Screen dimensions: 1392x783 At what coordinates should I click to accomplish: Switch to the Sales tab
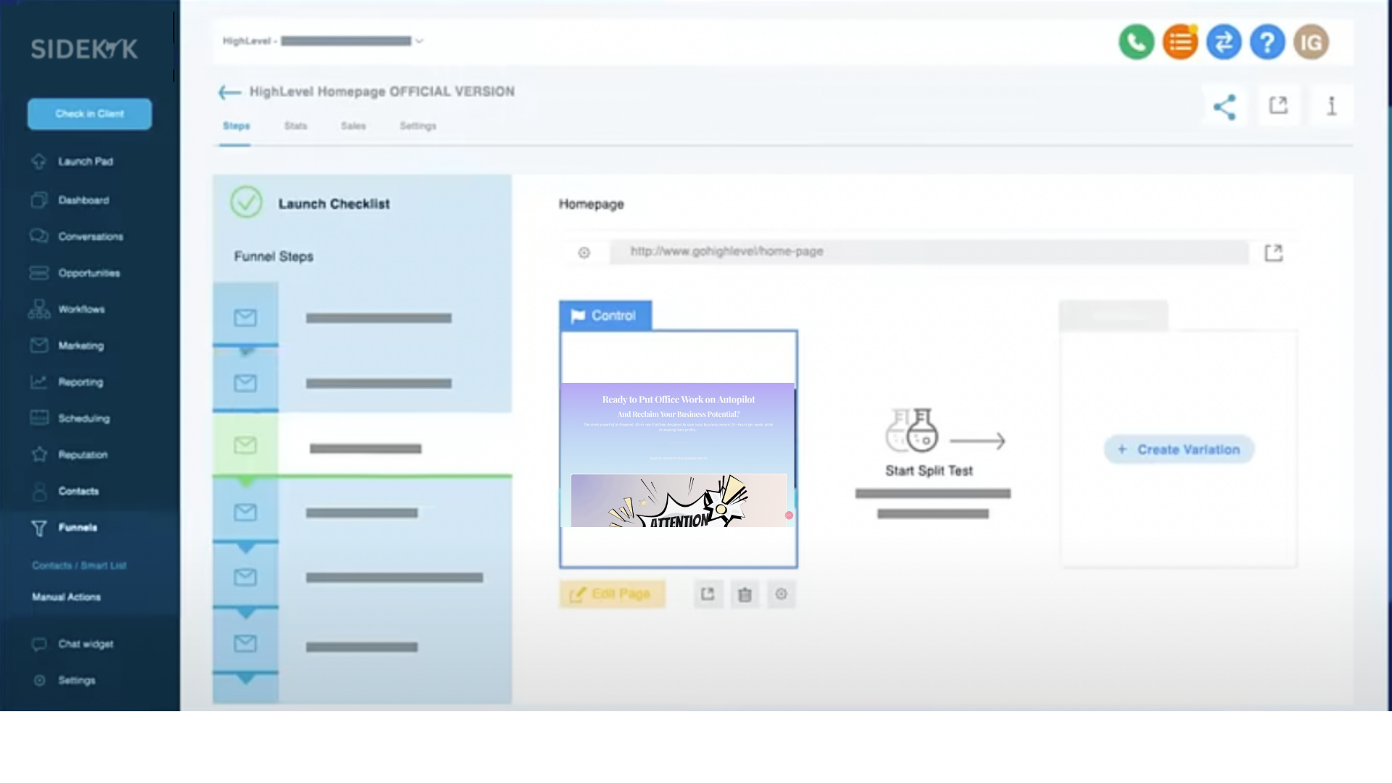[353, 126]
